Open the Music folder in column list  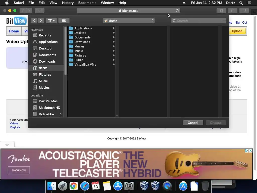(91, 51)
